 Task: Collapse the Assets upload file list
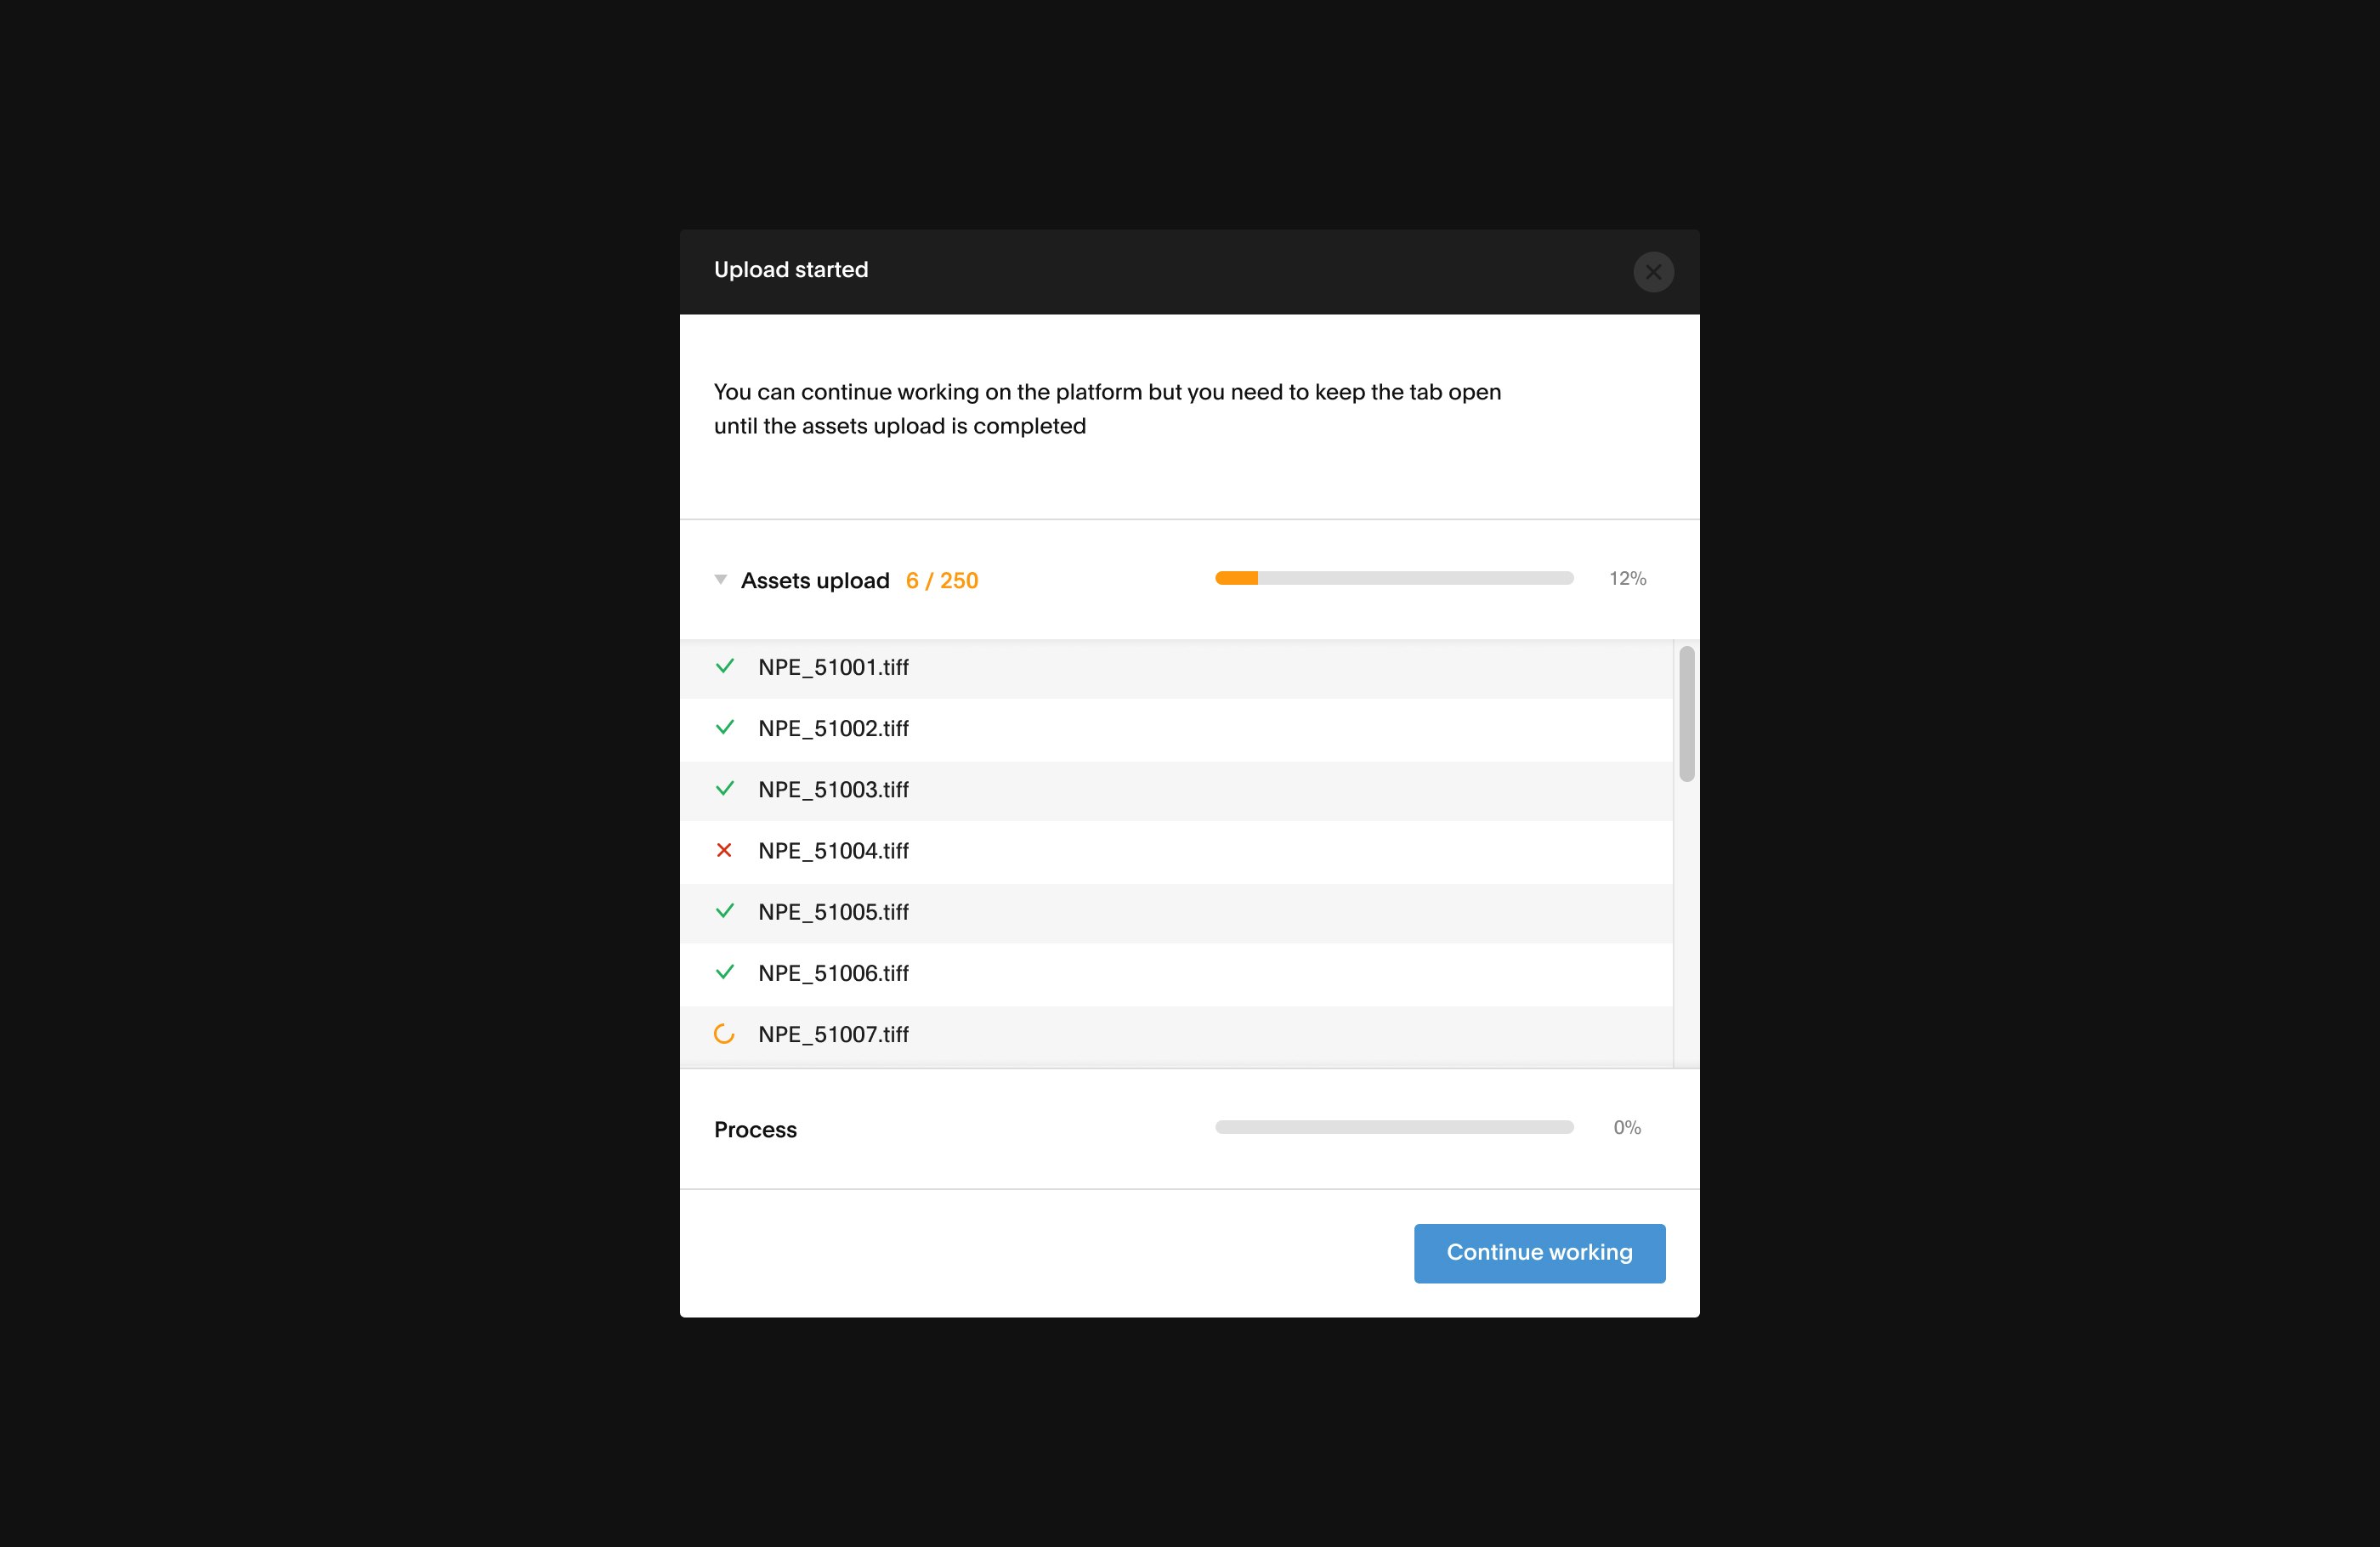tap(720, 580)
